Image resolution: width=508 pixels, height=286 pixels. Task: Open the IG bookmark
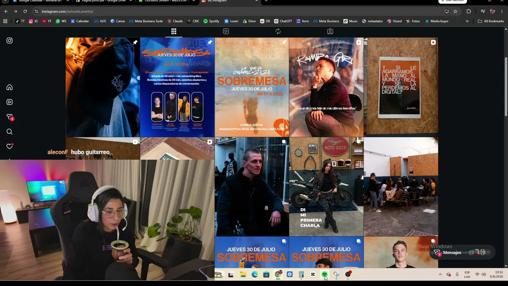[x=33, y=21]
